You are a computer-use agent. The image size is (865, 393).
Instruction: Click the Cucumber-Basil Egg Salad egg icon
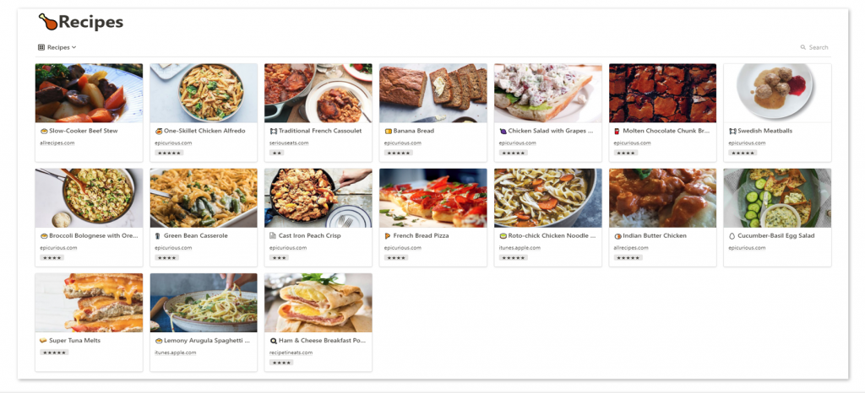(x=732, y=235)
